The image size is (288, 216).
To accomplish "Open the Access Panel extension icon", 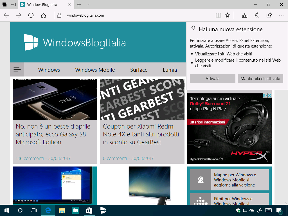I will point(245,15).
